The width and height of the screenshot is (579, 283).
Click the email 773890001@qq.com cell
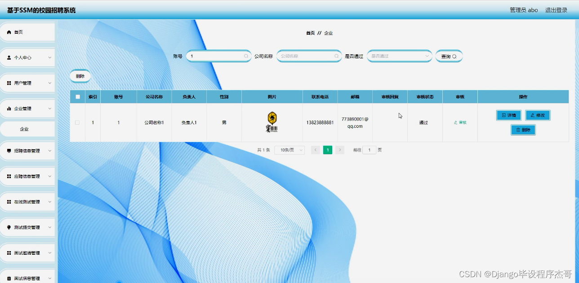[355, 122]
